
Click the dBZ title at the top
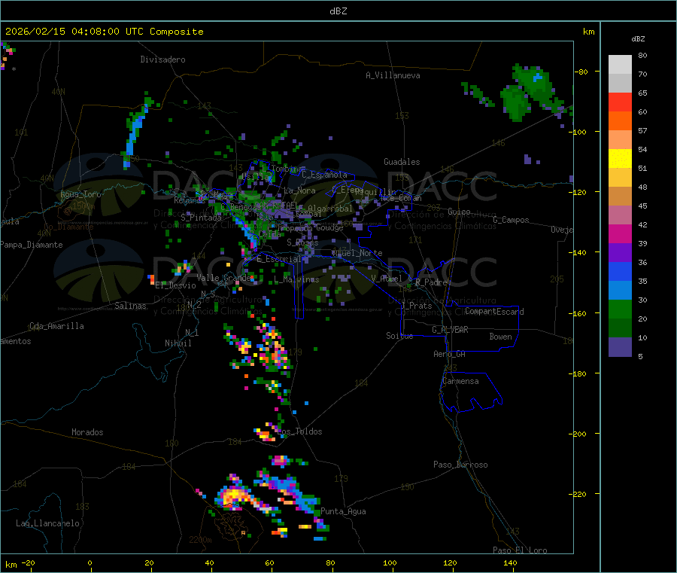338,11
